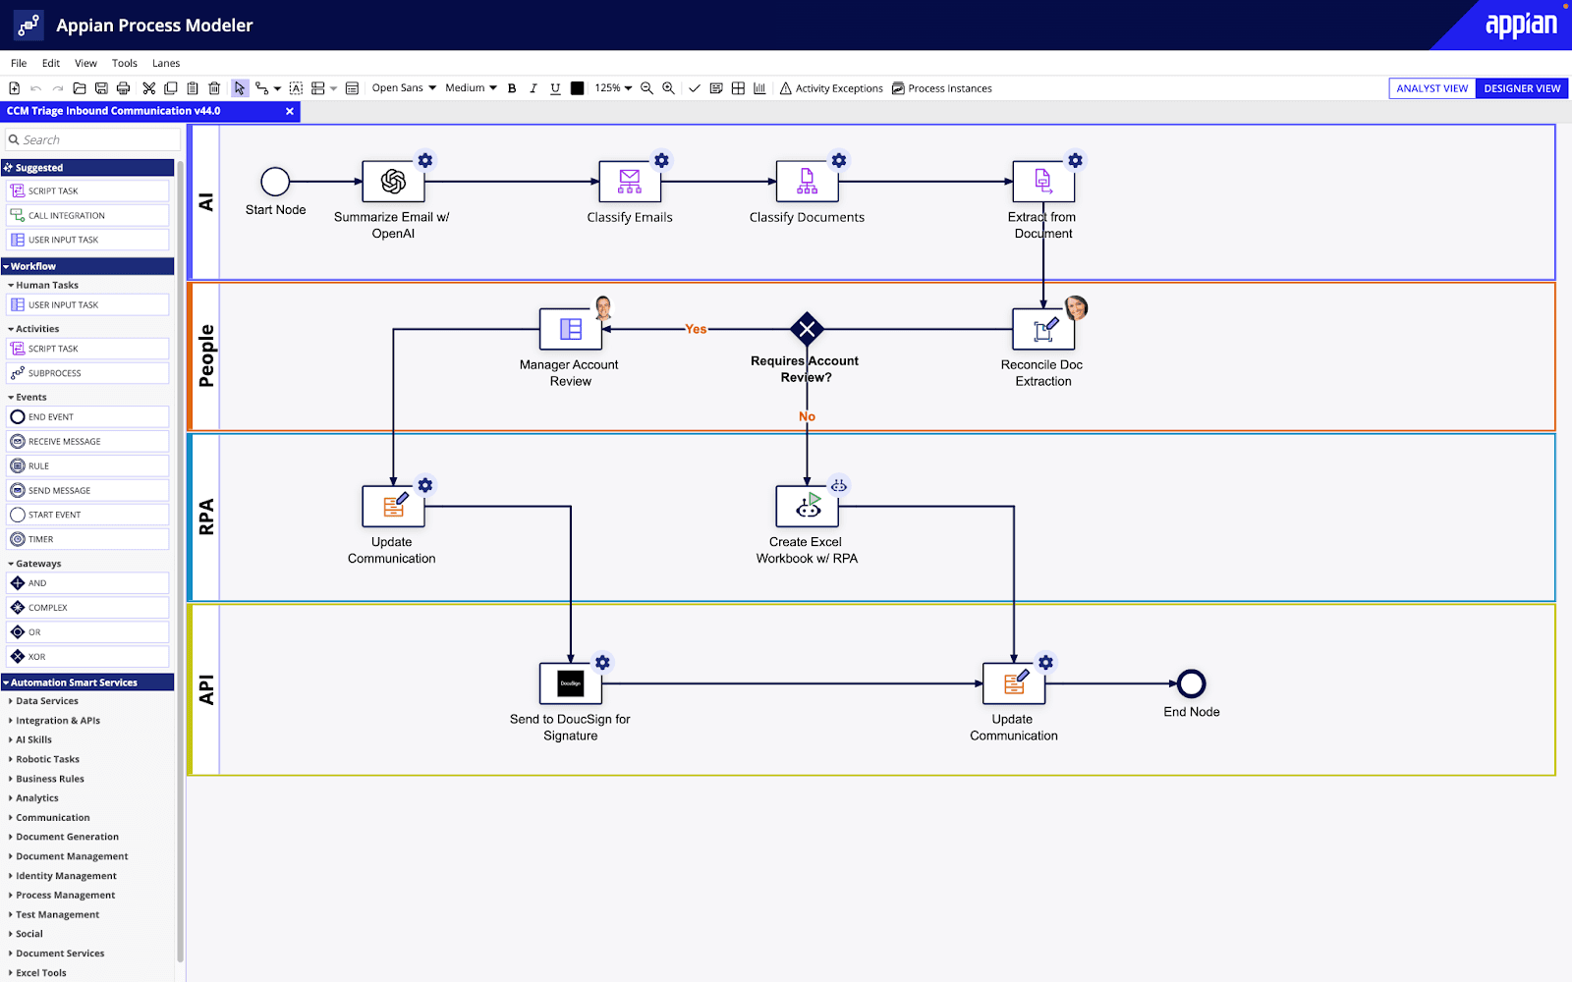This screenshot has height=982, width=1572.
Task: Cut selection with the scissors icon
Action: (x=148, y=88)
